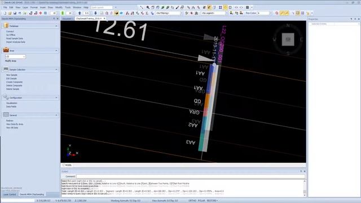Collapse the Configuration section
The width and height of the screenshot is (361, 203).
[56, 98]
